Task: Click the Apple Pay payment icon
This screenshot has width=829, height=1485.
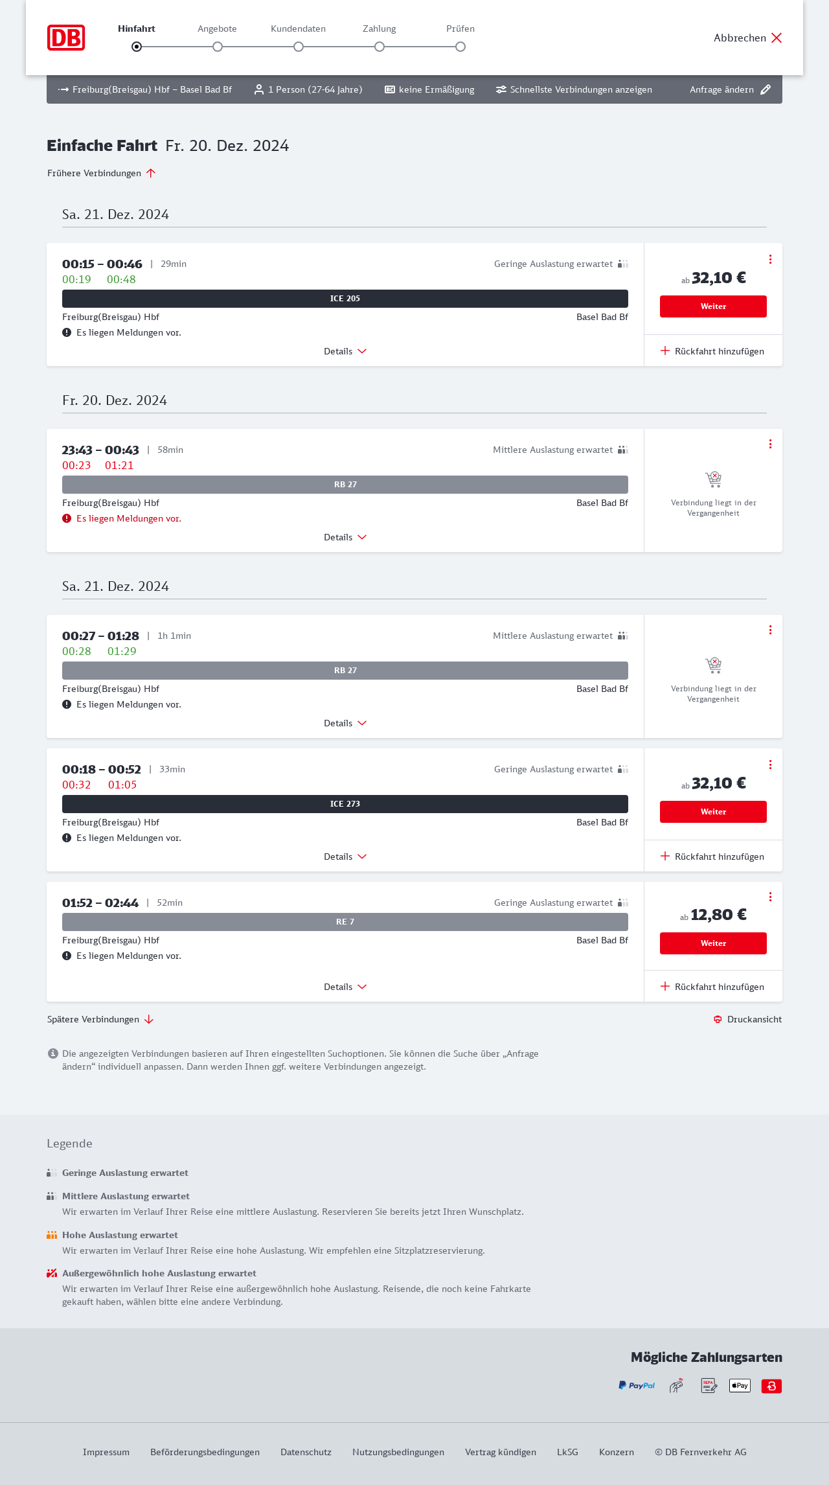Action: 740,1385
